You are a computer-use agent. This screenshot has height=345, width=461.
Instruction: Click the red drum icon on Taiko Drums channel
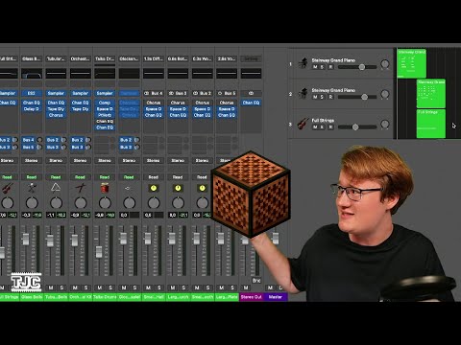[105, 188]
